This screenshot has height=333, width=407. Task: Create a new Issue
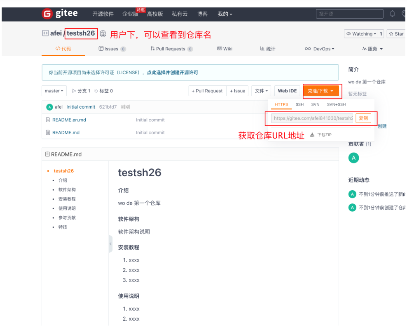pyautogui.click(x=237, y=91)
